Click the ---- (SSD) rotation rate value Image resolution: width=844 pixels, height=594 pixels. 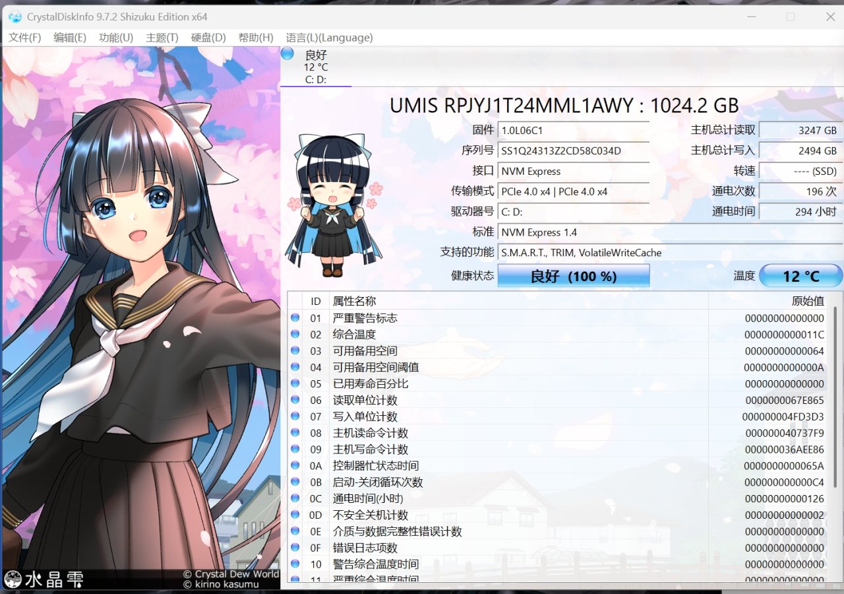[x=801, y=171]
